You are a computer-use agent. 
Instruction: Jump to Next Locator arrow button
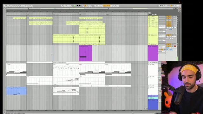150,15
